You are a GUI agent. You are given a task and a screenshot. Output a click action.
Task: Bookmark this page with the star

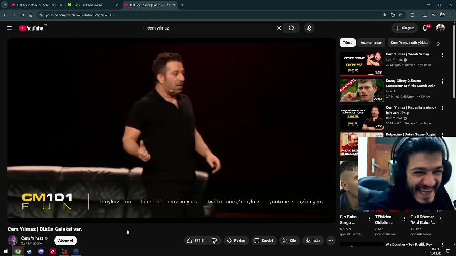pyautogui.click(x=400, y=15)
